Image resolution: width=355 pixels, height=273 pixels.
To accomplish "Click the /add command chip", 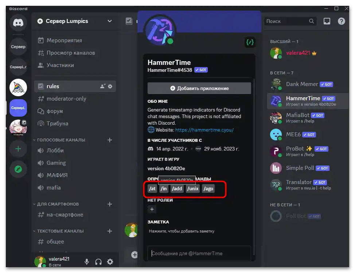I will (x=177, y=188).
